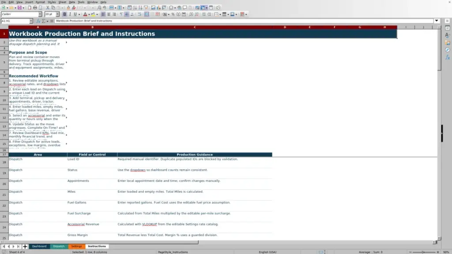This screenshot has height=254, width=452.
Task: Click the Cut scissors icon
Action: pos(48,8)
